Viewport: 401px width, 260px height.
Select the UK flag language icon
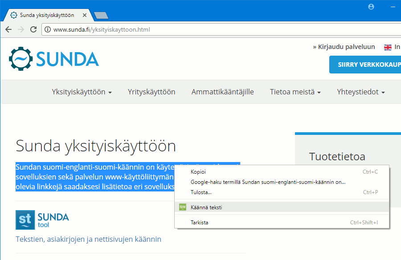[388, 47]
